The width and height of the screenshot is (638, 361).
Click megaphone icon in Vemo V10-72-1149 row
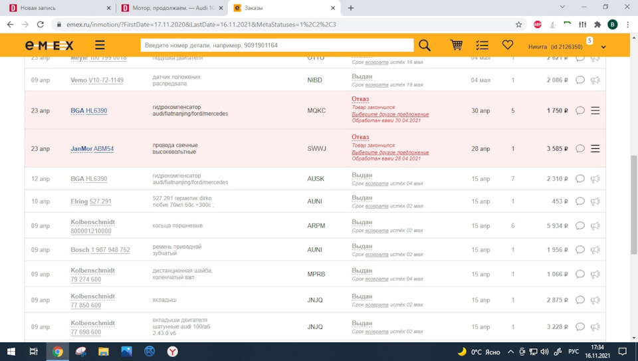coord(595,80)
